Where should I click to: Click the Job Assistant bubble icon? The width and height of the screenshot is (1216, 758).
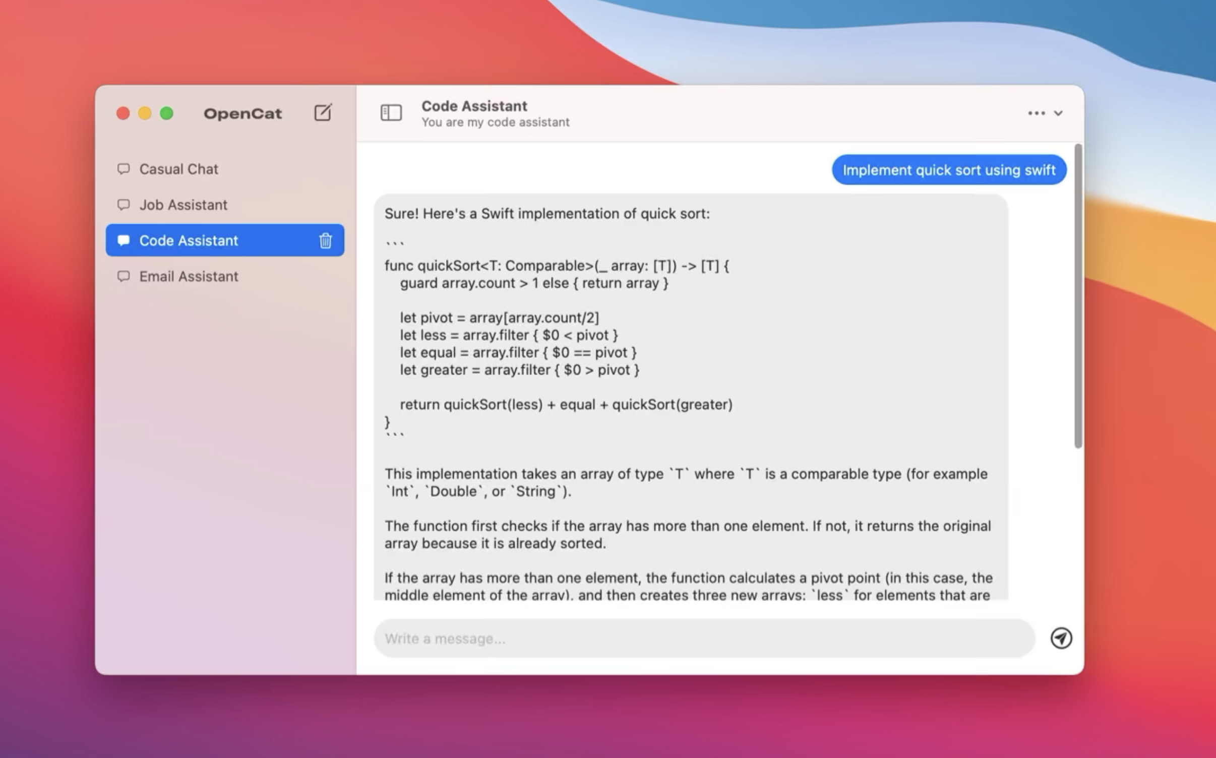pos(124,205)
